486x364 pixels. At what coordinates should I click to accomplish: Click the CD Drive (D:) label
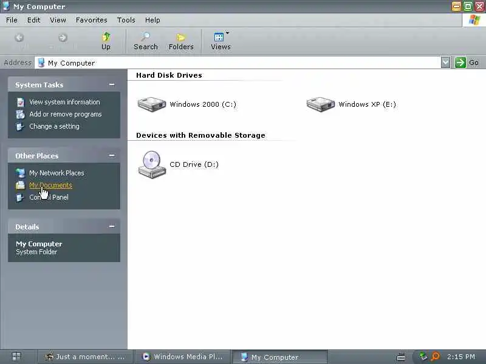[194, 164]
